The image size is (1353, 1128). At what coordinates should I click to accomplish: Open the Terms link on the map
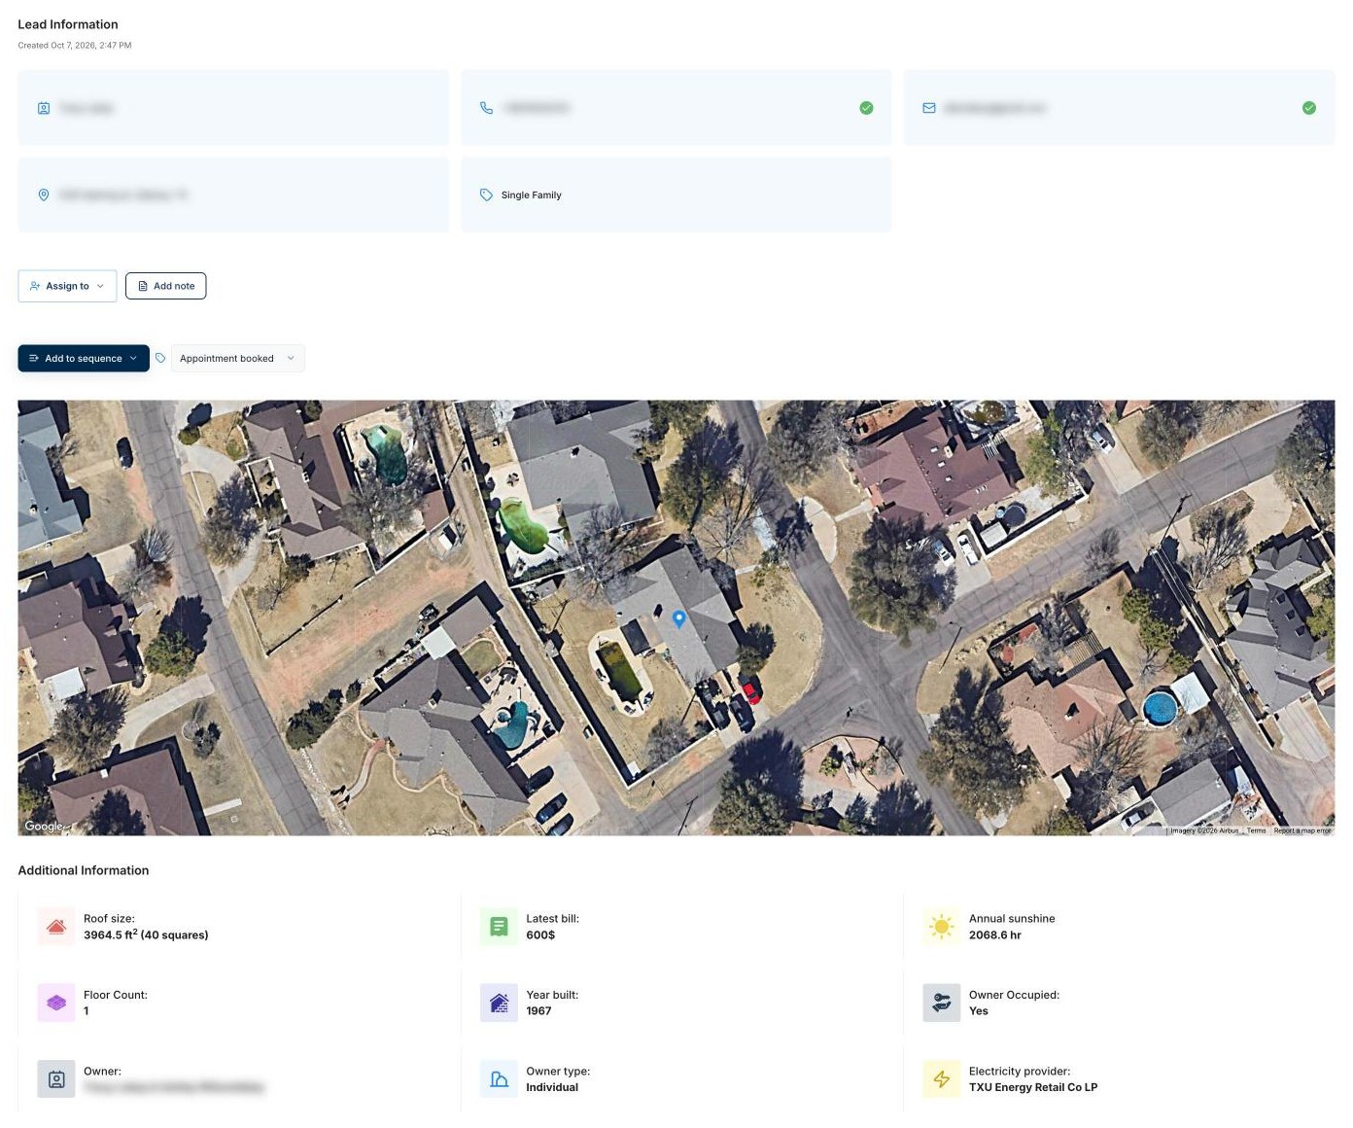tap(1256, 830)
